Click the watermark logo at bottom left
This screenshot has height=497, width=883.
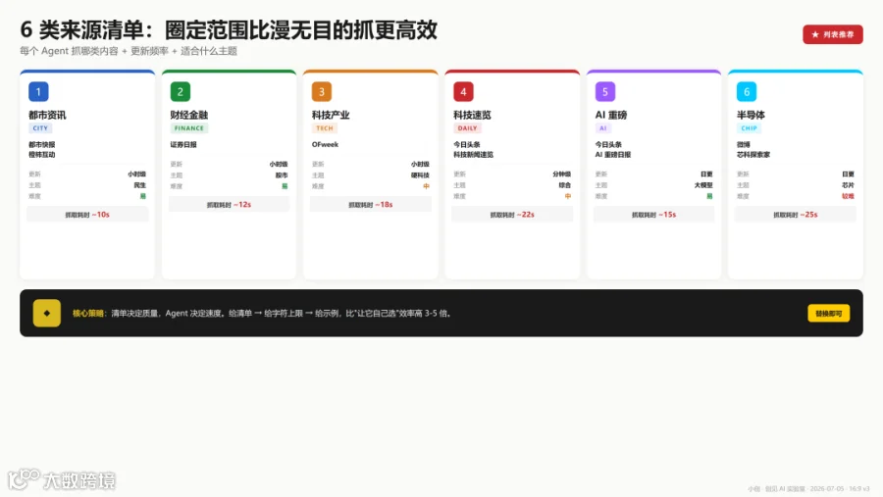tap(62, 479)
